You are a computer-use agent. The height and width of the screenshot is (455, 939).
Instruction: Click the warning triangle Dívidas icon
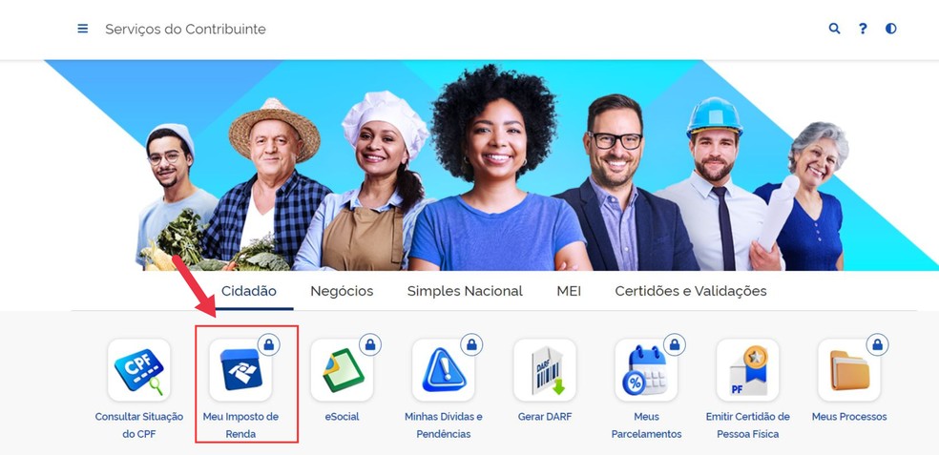[443, 370]
